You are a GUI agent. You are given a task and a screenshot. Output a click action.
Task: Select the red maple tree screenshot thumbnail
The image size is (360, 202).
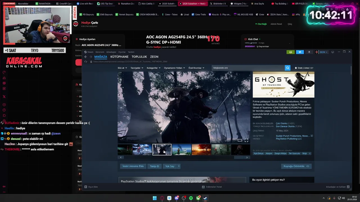[201, 150]
